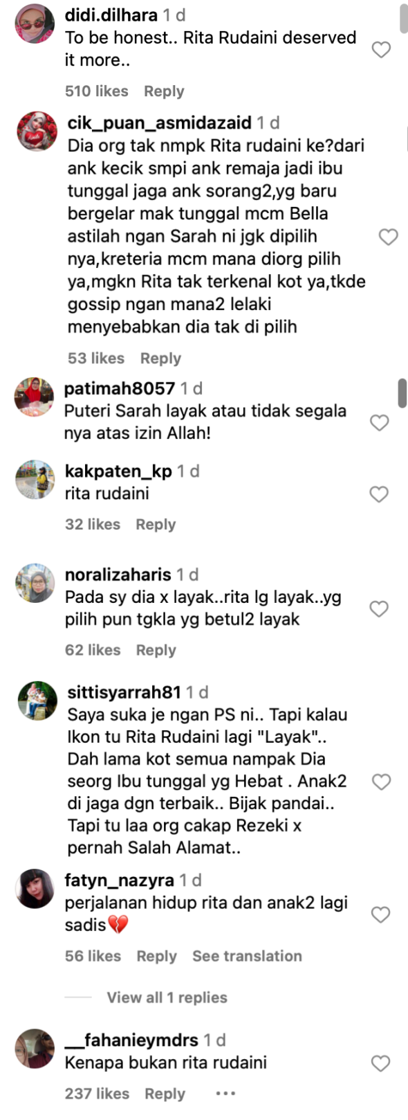This screenshot has height=1120, width=408.
Task: Open the three-dot options under __fahanieymdrs's comment
Action: pos(225,1094)
